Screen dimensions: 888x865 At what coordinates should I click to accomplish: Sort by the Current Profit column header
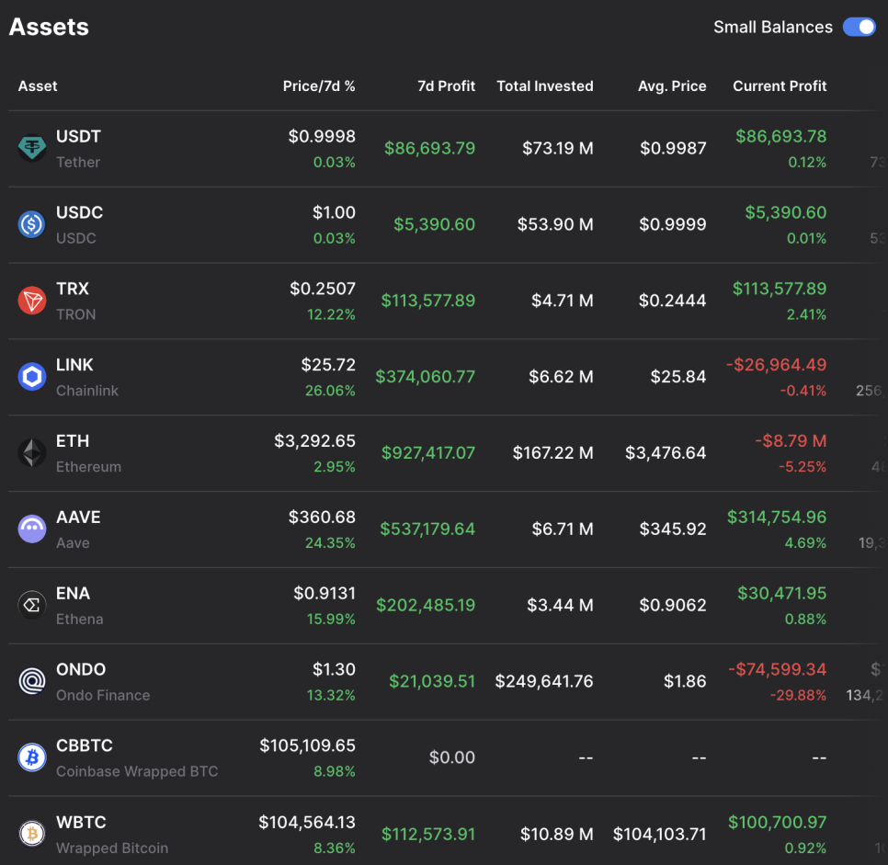coord(780,86)
